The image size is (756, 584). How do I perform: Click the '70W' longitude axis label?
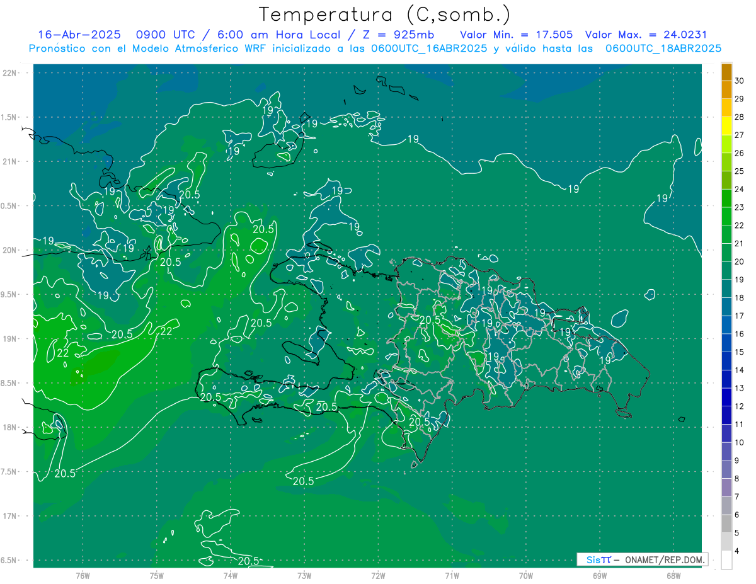pos(526,575)
